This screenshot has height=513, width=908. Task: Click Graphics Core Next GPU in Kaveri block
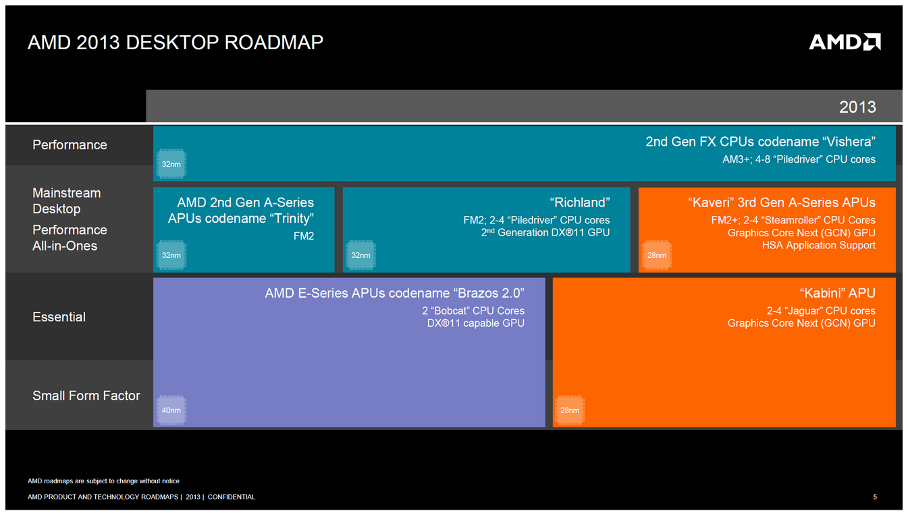pos(801,233)
